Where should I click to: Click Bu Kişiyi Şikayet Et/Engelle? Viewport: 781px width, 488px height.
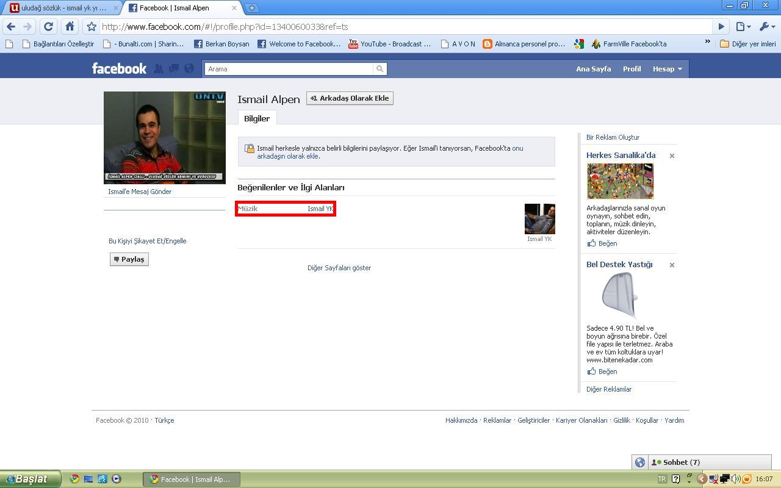pyautogui.click(x=147, y=241)
